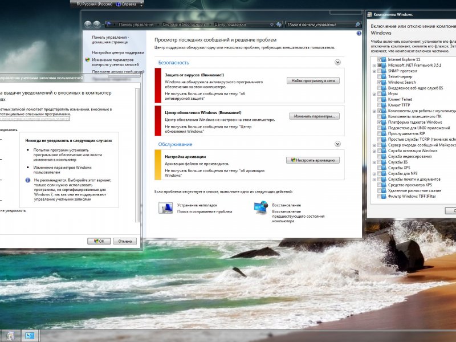Viewport: 456px width, 342px height.
Task: Uncheck Платформа гаджетов Windows
Action: point(379,122)
